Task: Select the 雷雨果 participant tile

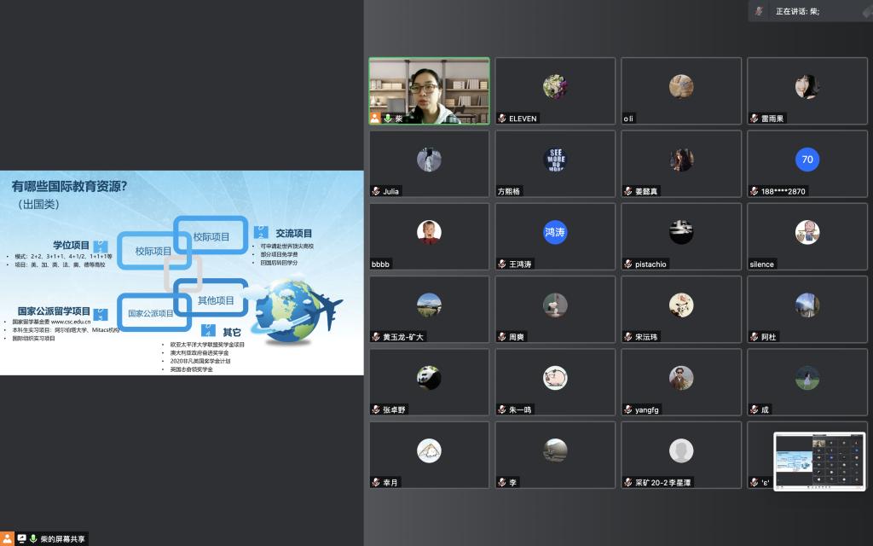Action: click(807, 91)
